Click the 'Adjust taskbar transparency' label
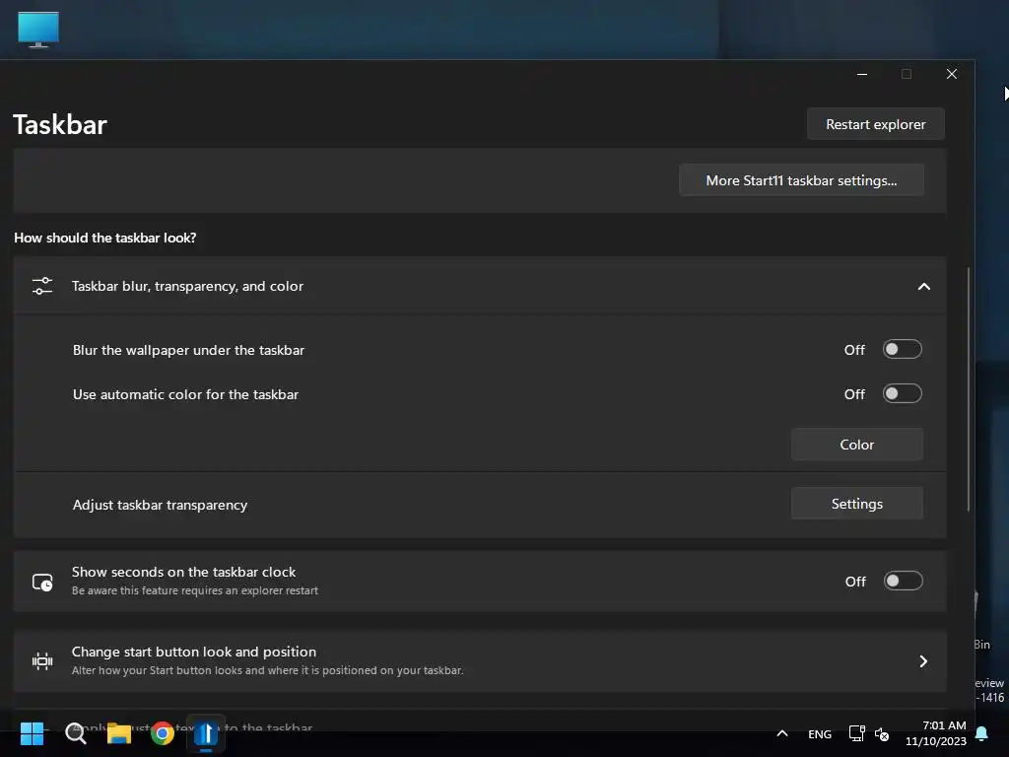Image resolution: width=1009 pixels, height=757 pixels. click(160, 505)
